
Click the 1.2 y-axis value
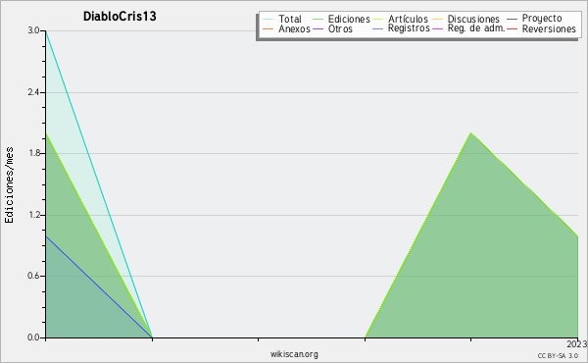coord(33,215)
